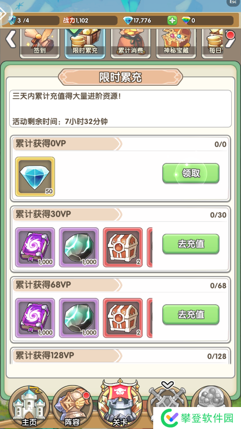Select treasure chest reward in 30VP row
This screenshot has height=429, width=241.
[122, 247]
